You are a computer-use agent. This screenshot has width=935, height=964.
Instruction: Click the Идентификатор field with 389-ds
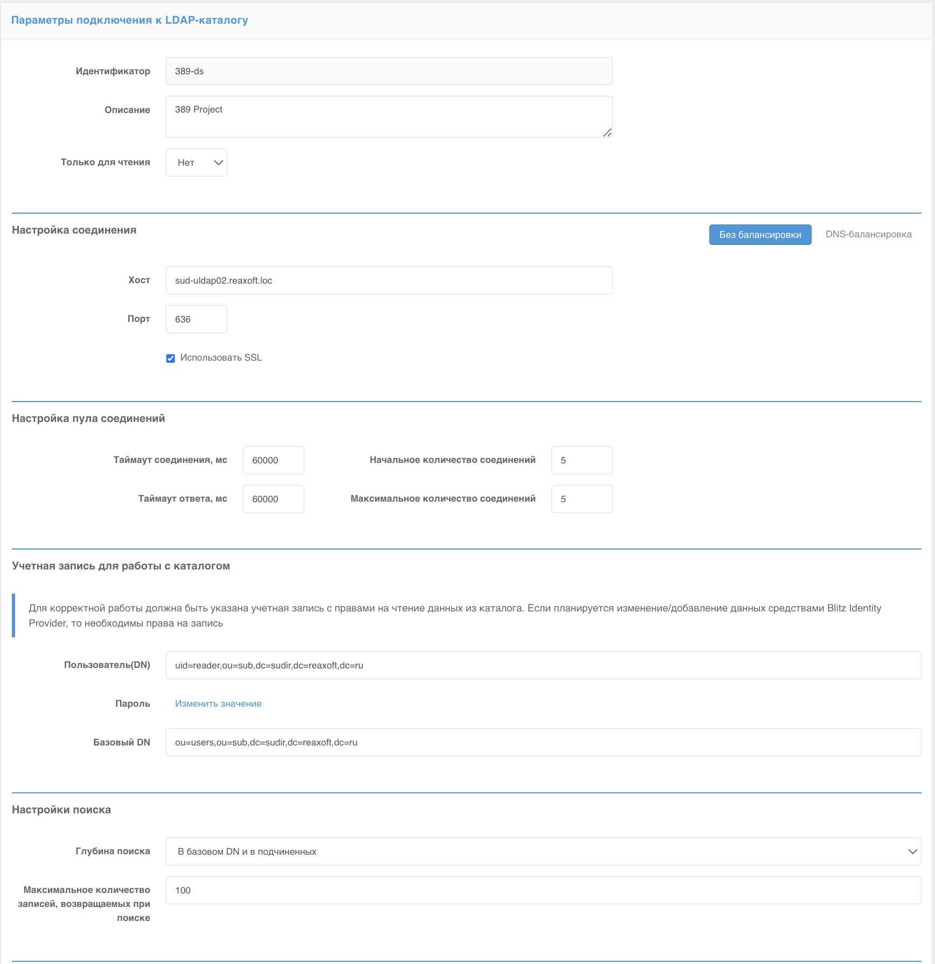point(389,71)
